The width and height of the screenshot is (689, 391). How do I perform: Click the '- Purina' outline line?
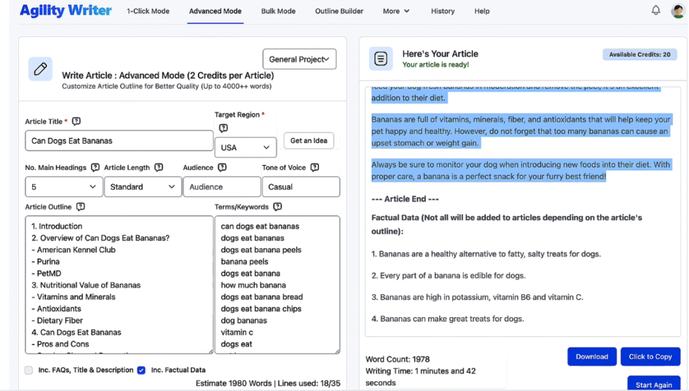pyautogui.click(x=45, y=261)
